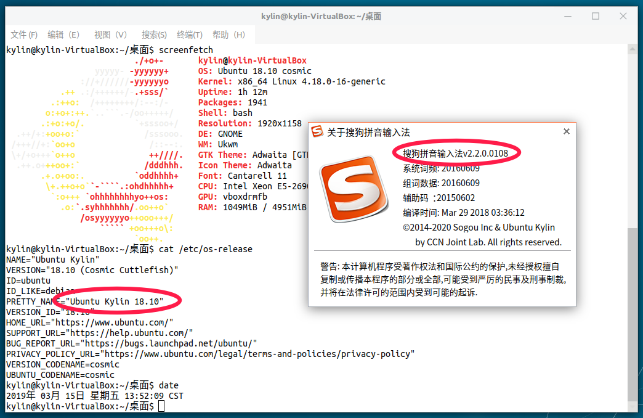
Task: Click the line "编译时间: Mar 29 2018 03:36:12"
Action: 464,213
